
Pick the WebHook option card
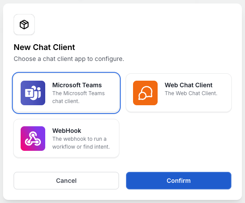pyautogui.click(x=66, y=139)
